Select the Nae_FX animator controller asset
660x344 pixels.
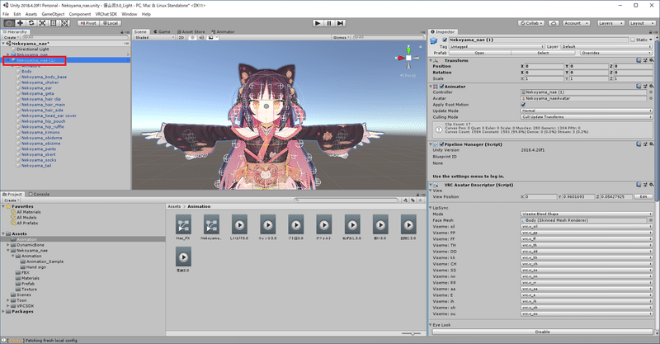pyautogui.click(x=183, y=227)
